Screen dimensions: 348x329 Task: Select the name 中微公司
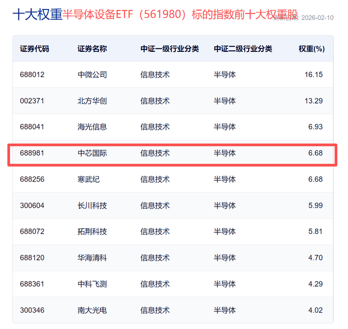click(x=92, y=75)
